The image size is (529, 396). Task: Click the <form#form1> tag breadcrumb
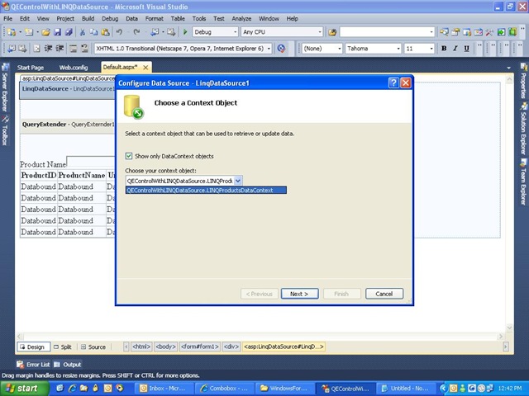point(200,346)
